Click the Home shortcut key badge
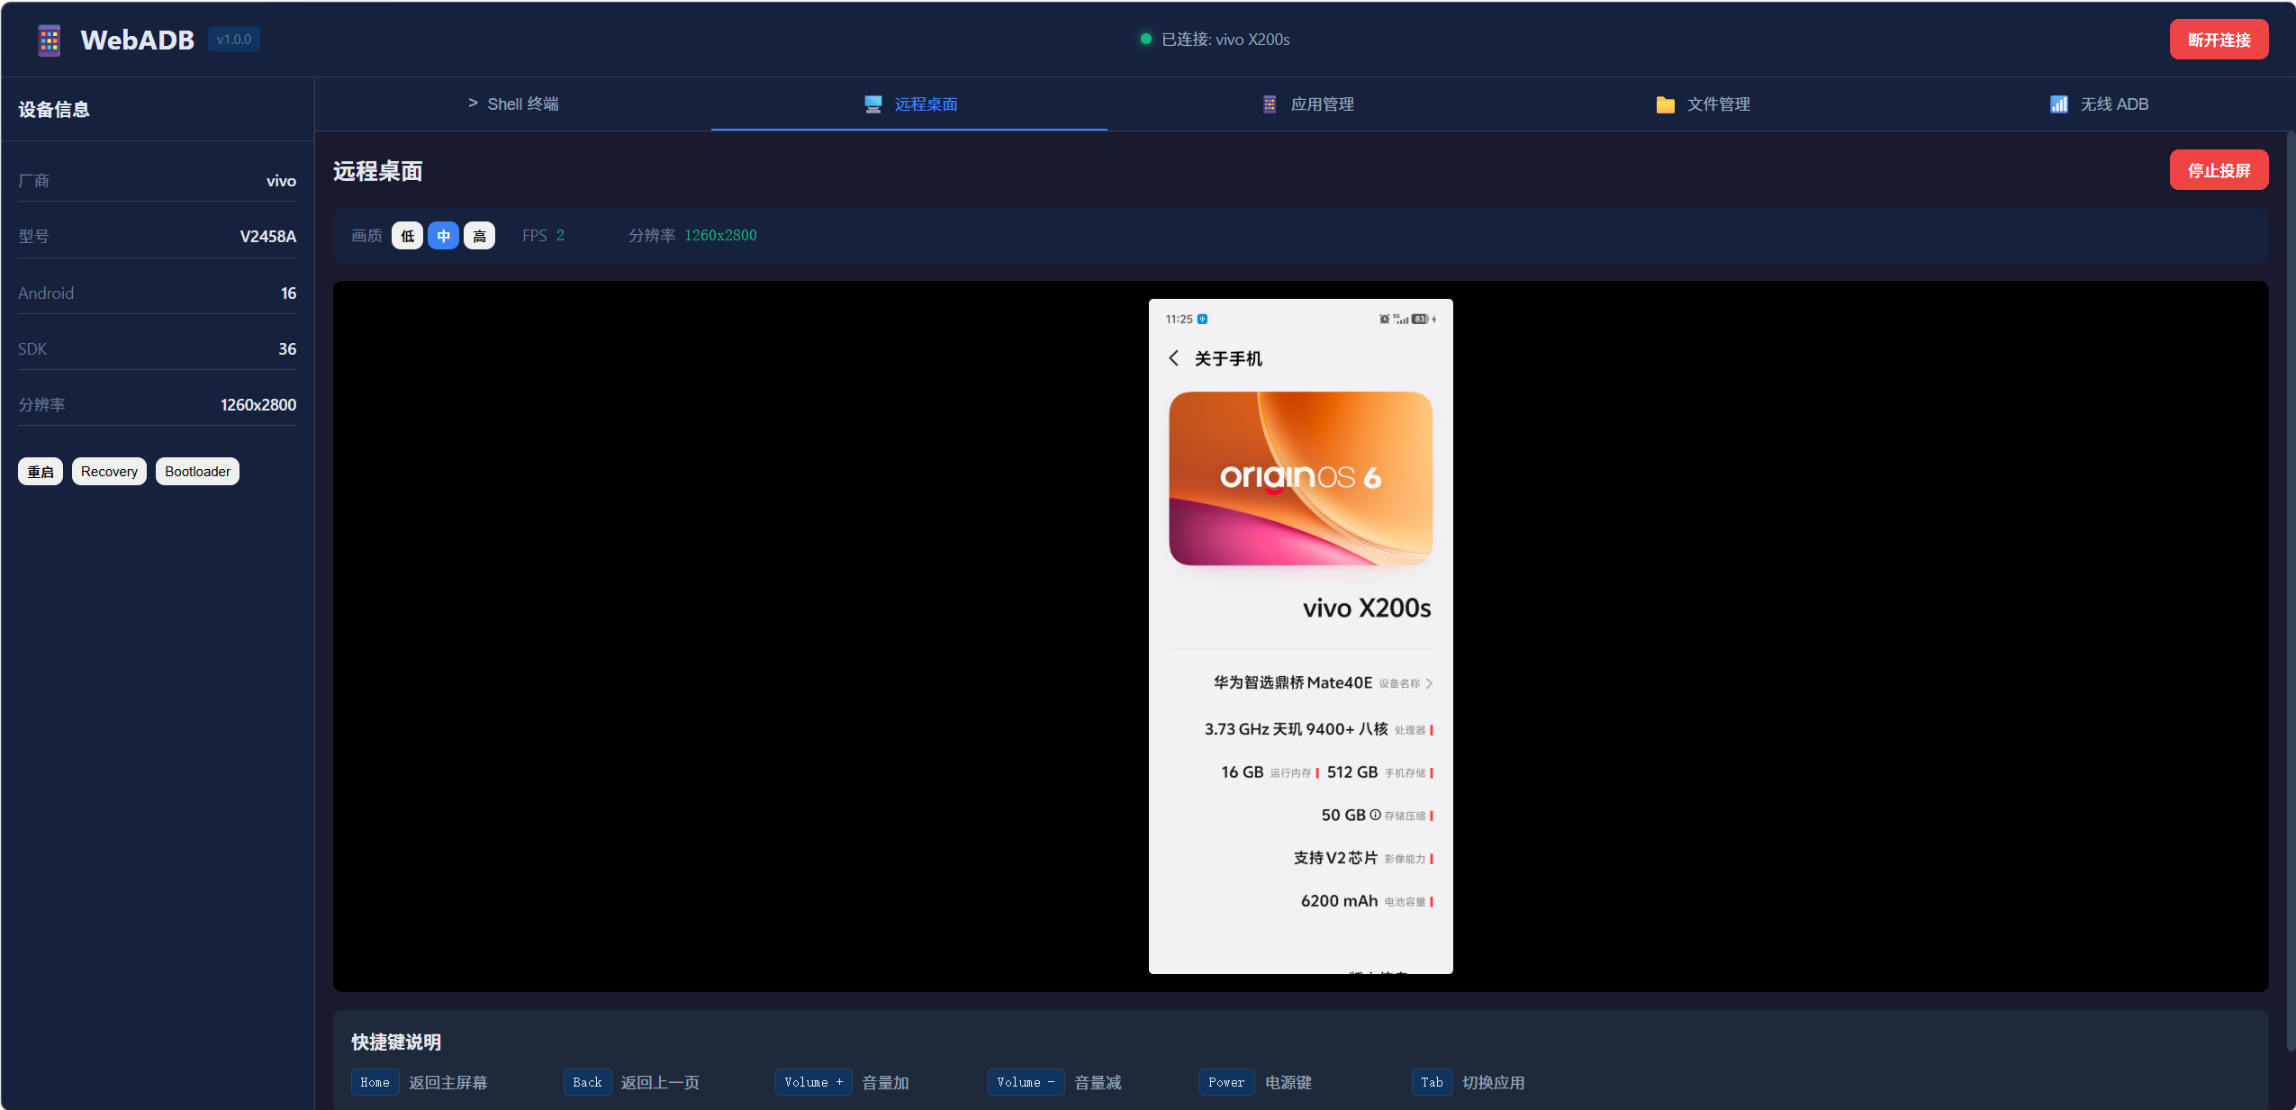The image size is (2296, 1110). (375, 1082)
